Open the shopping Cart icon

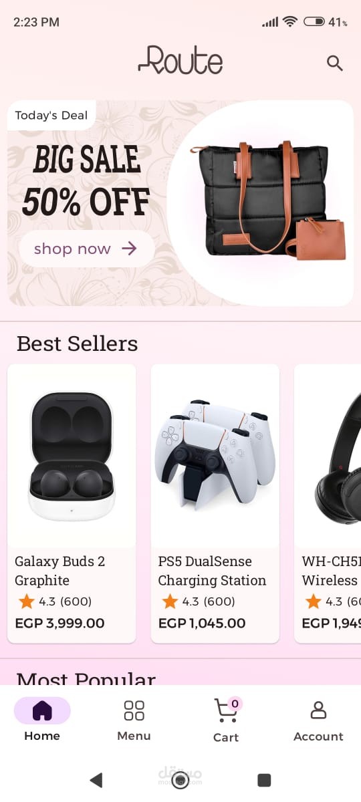pos(226,710)
